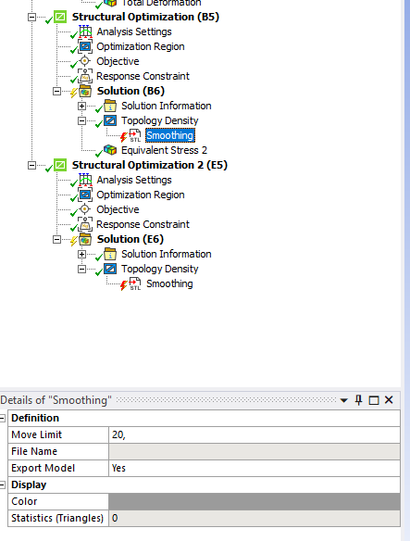This screenshot has width=410, height=541.
Task: Select the Solution (B6) folder icon
Action: [x=85, y=91]
